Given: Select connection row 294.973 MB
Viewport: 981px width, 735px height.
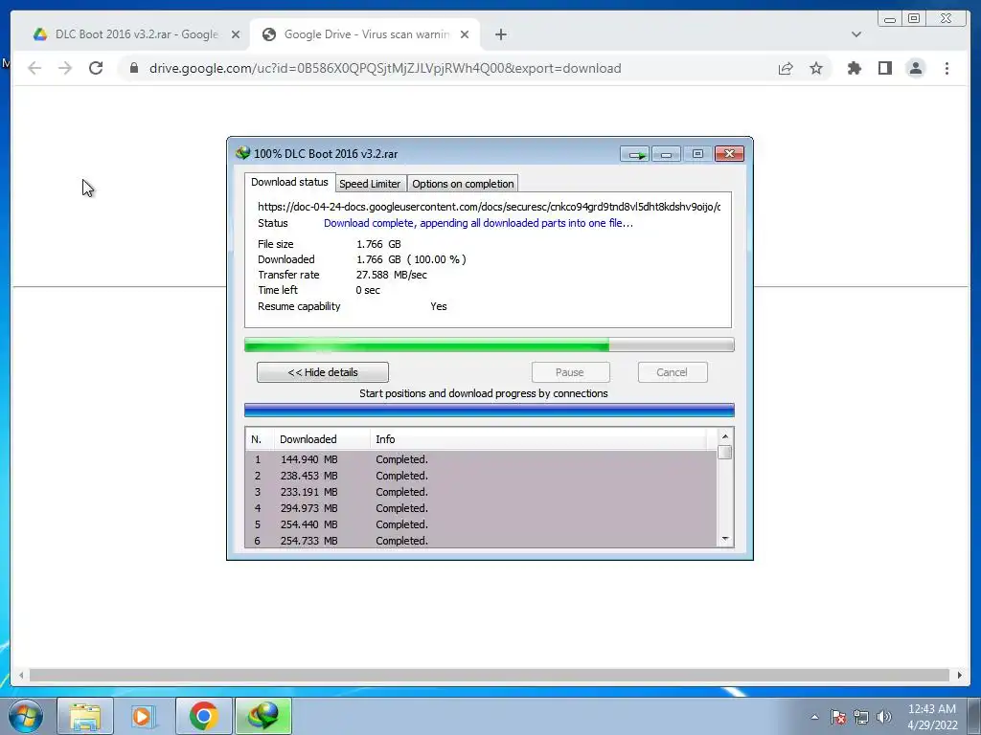Looking at the screenshot, I should coord(481,508).
